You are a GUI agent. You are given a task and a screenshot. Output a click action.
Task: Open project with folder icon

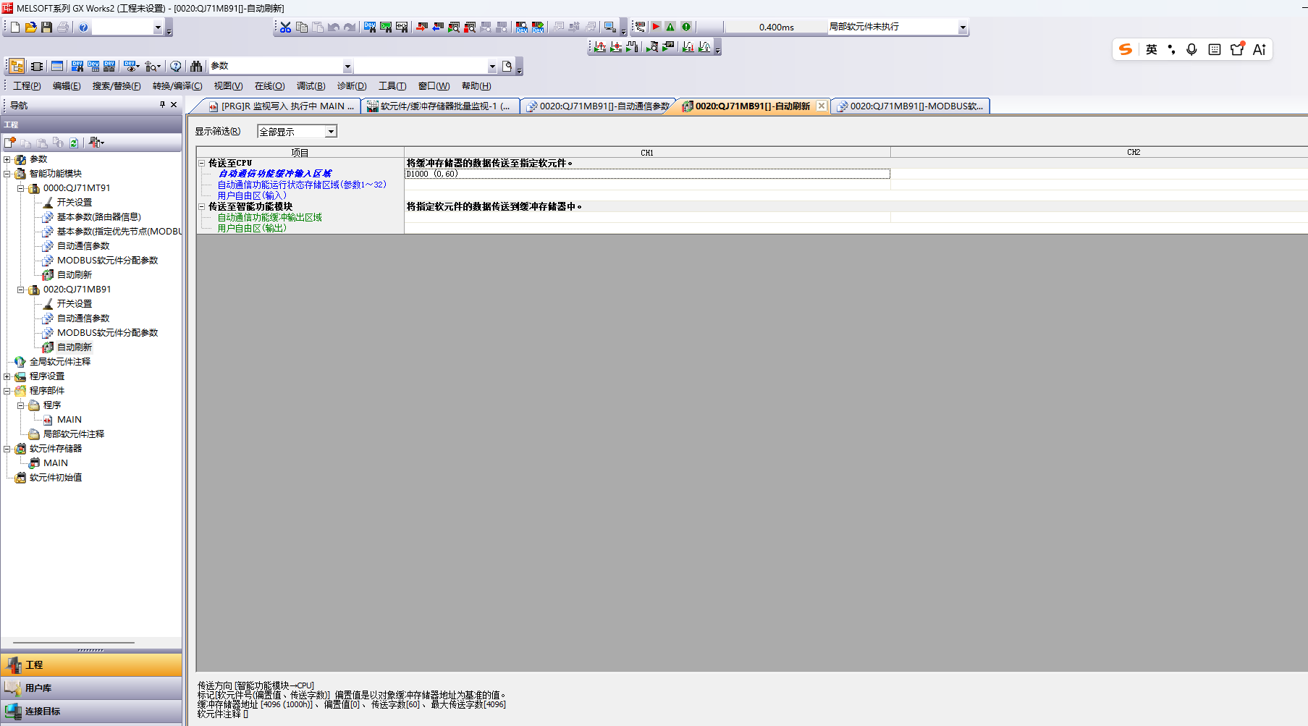coord(30,28)
